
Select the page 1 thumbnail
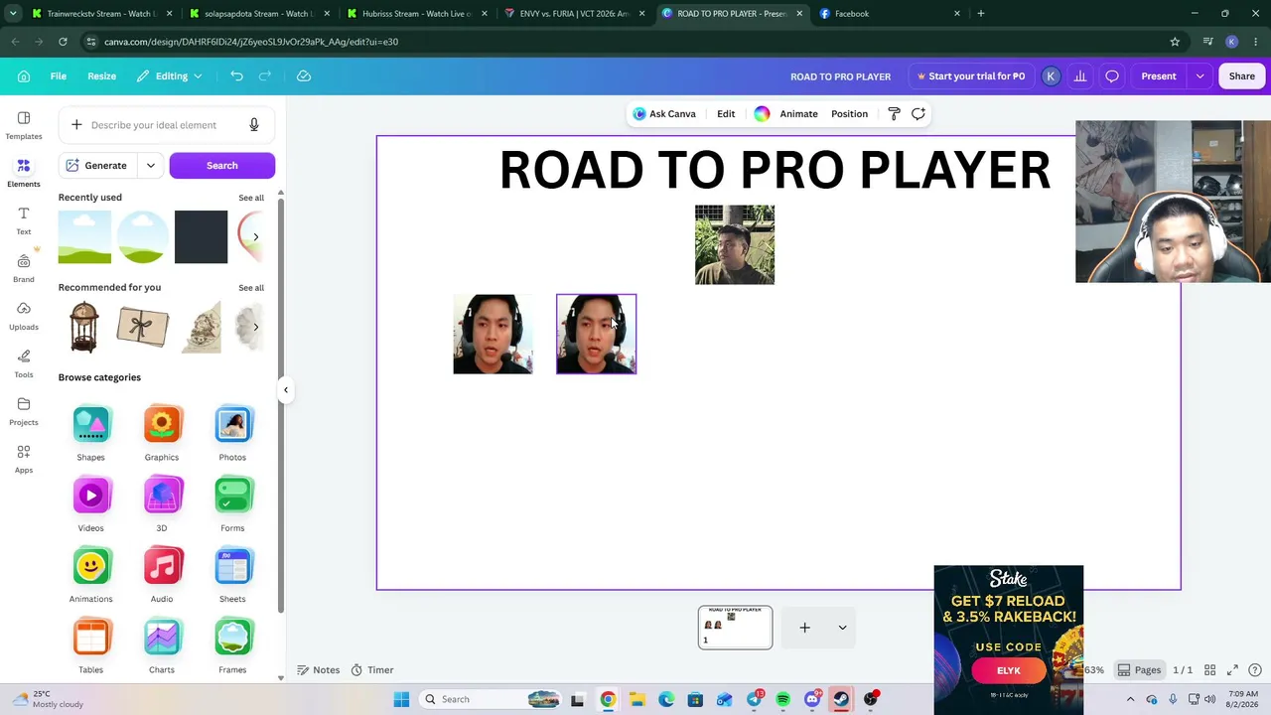coord(735,628)
